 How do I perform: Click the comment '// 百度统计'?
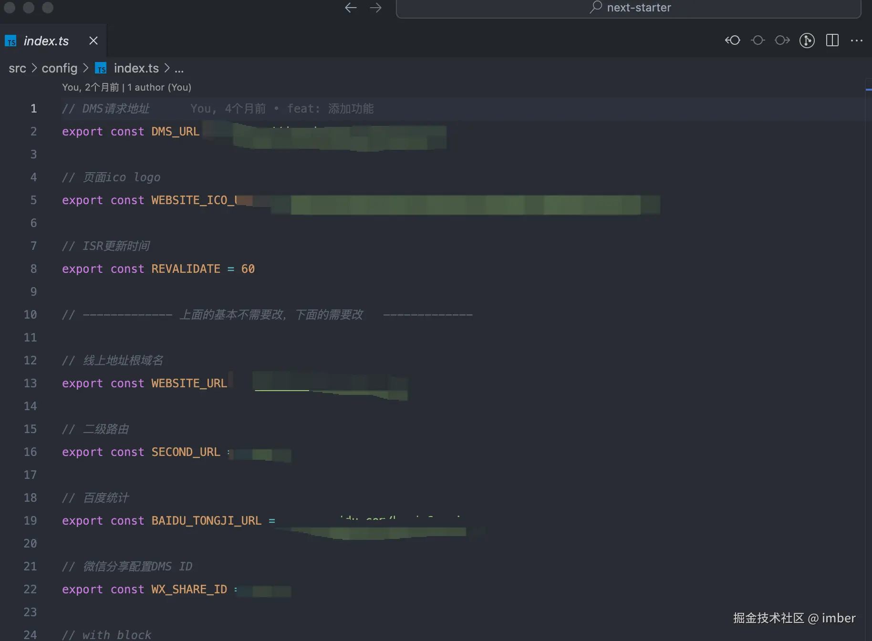pyautogui.click(x=95, y=498)
